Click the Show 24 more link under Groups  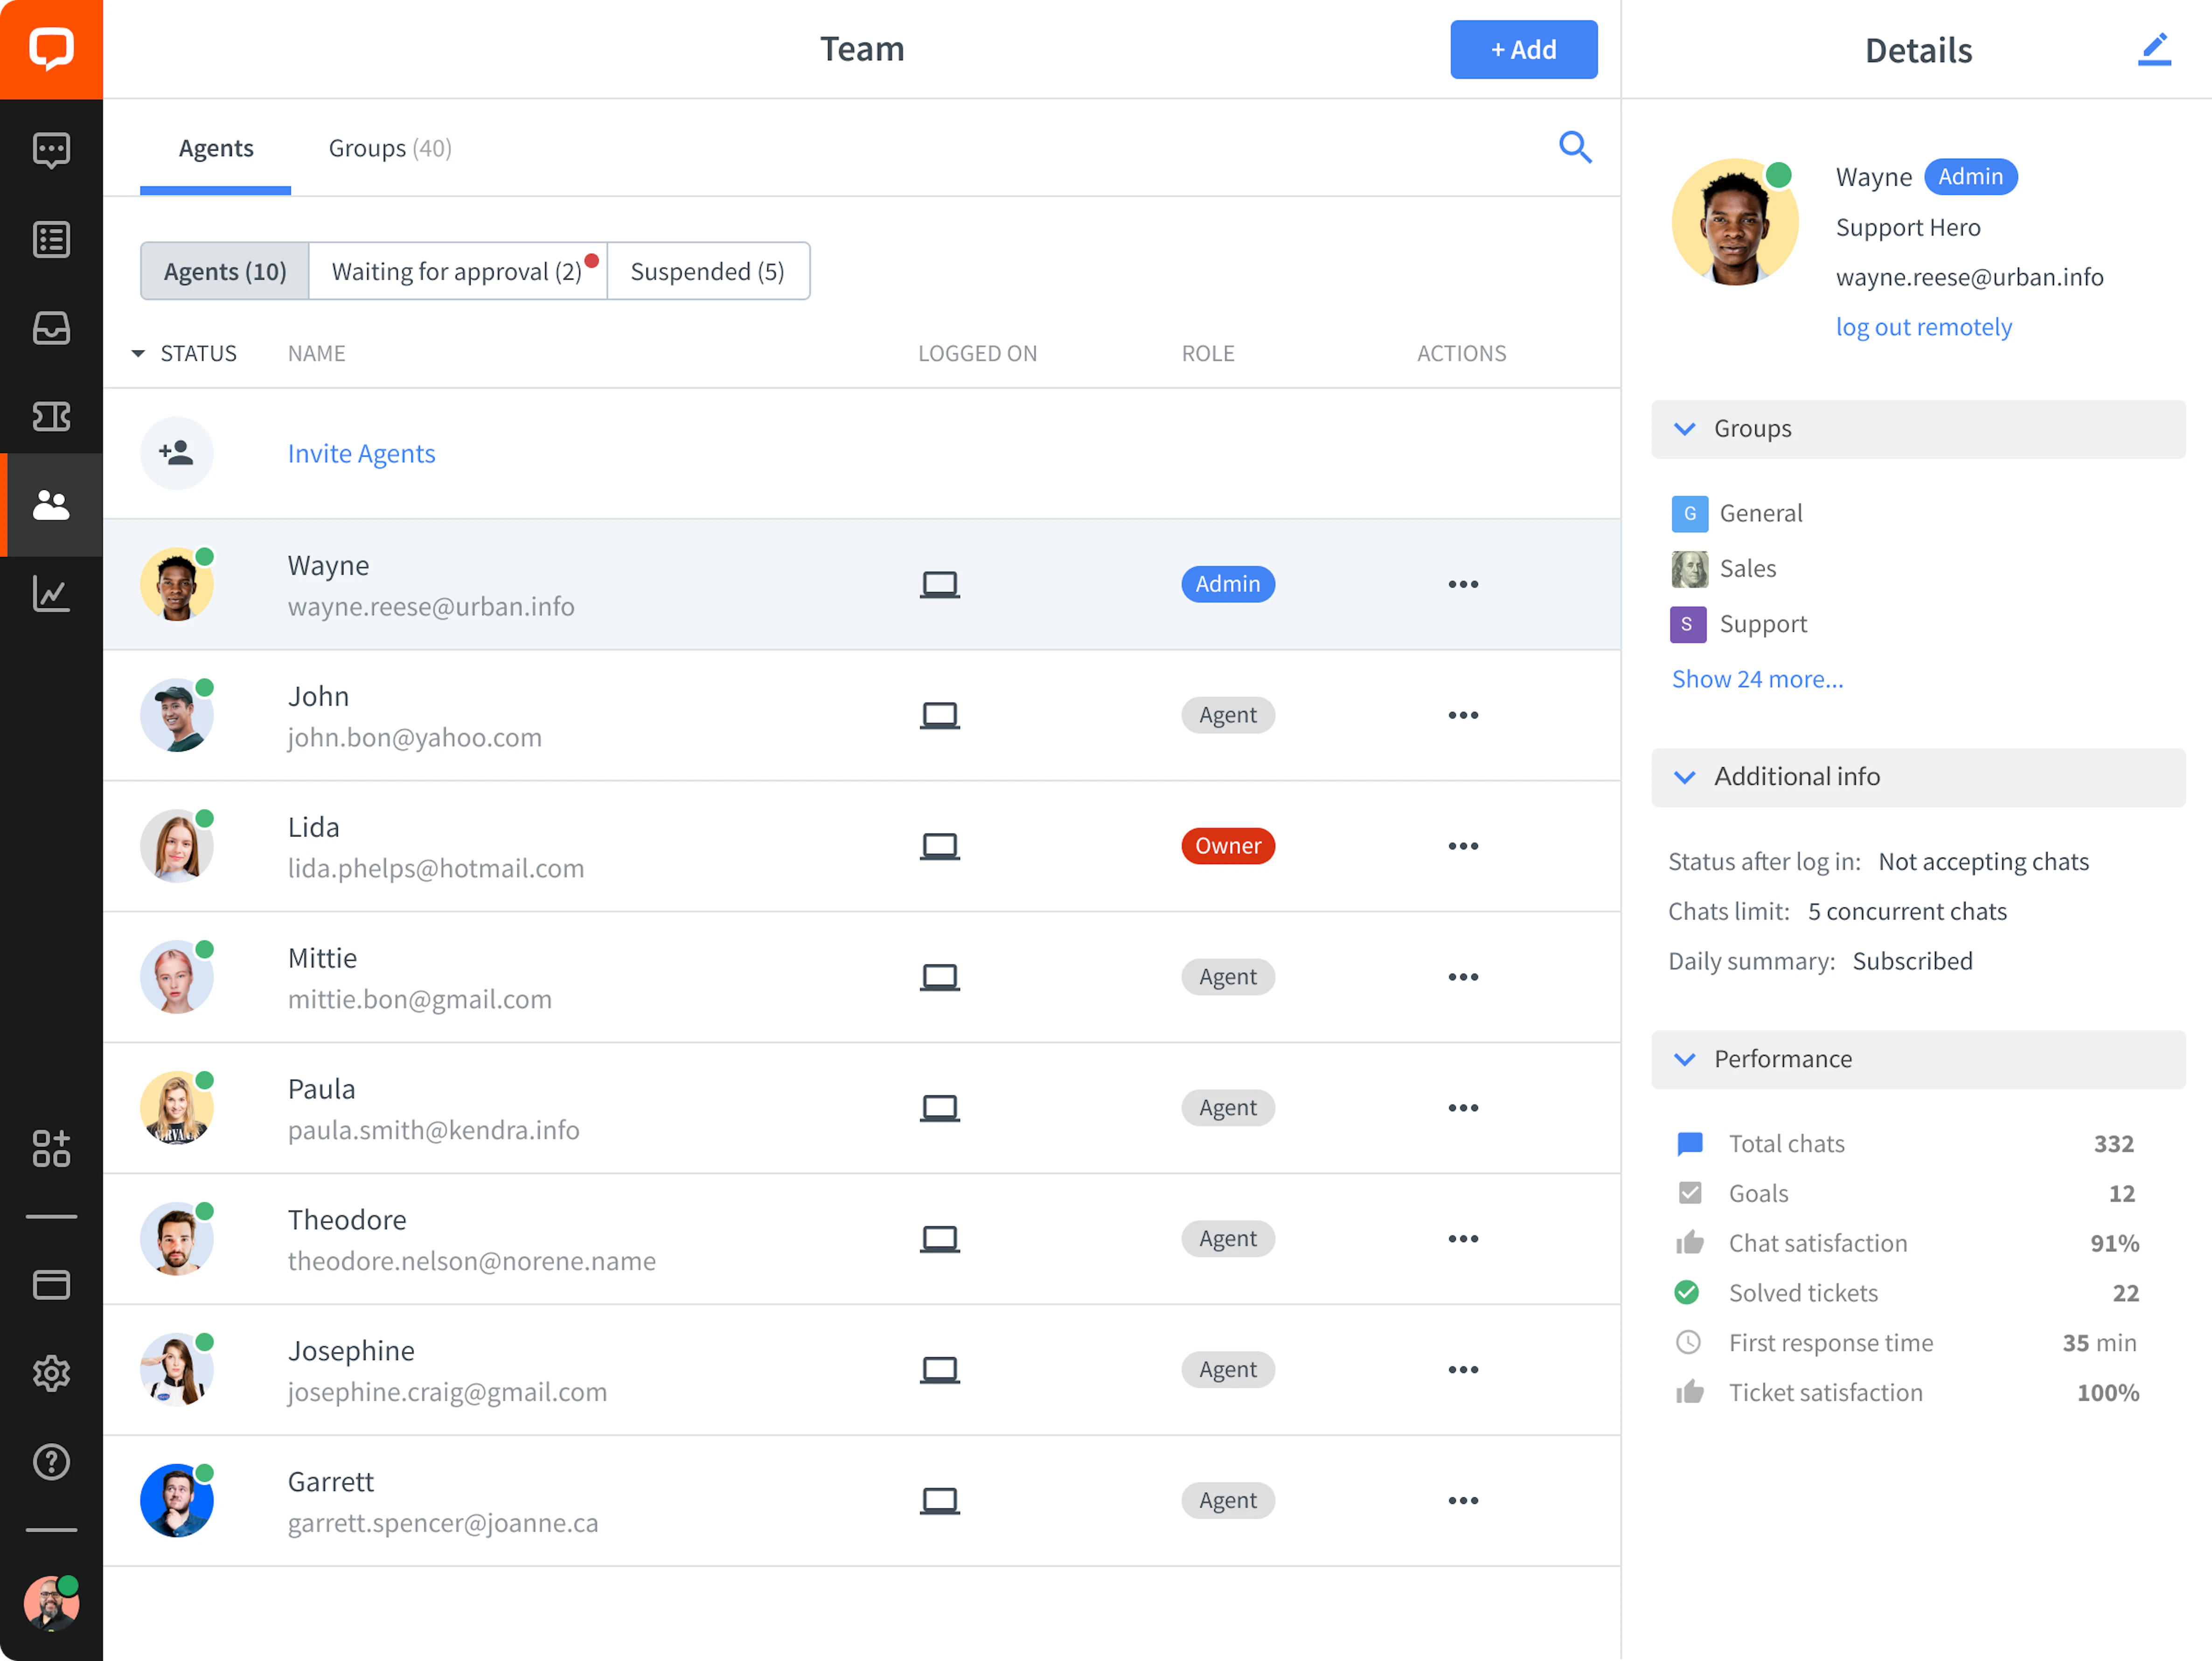coord(1757,679)
